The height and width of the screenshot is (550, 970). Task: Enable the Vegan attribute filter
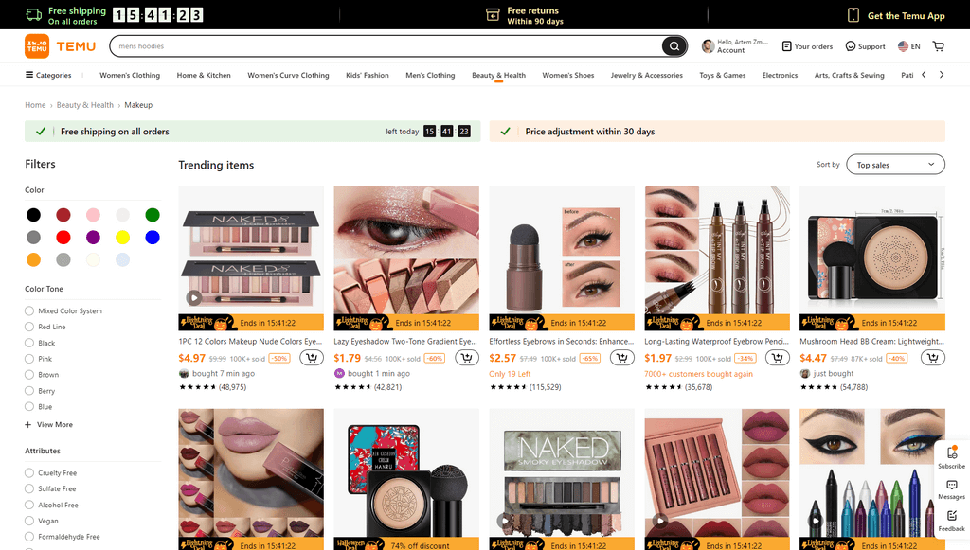click(x=29, y=521)
